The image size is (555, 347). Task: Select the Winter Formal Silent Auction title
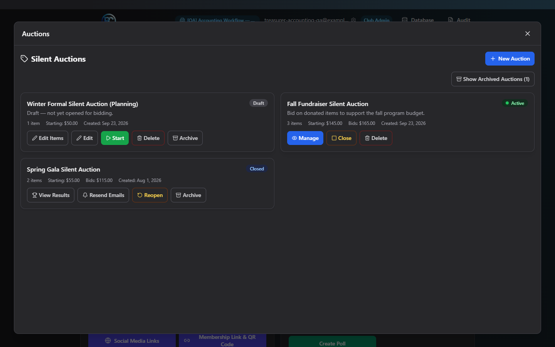pyautogui.click(x=82, y=104)
